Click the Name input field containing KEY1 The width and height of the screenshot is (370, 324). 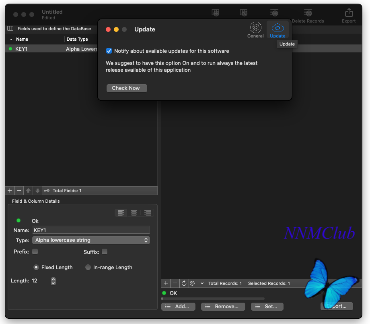point(91,230)
